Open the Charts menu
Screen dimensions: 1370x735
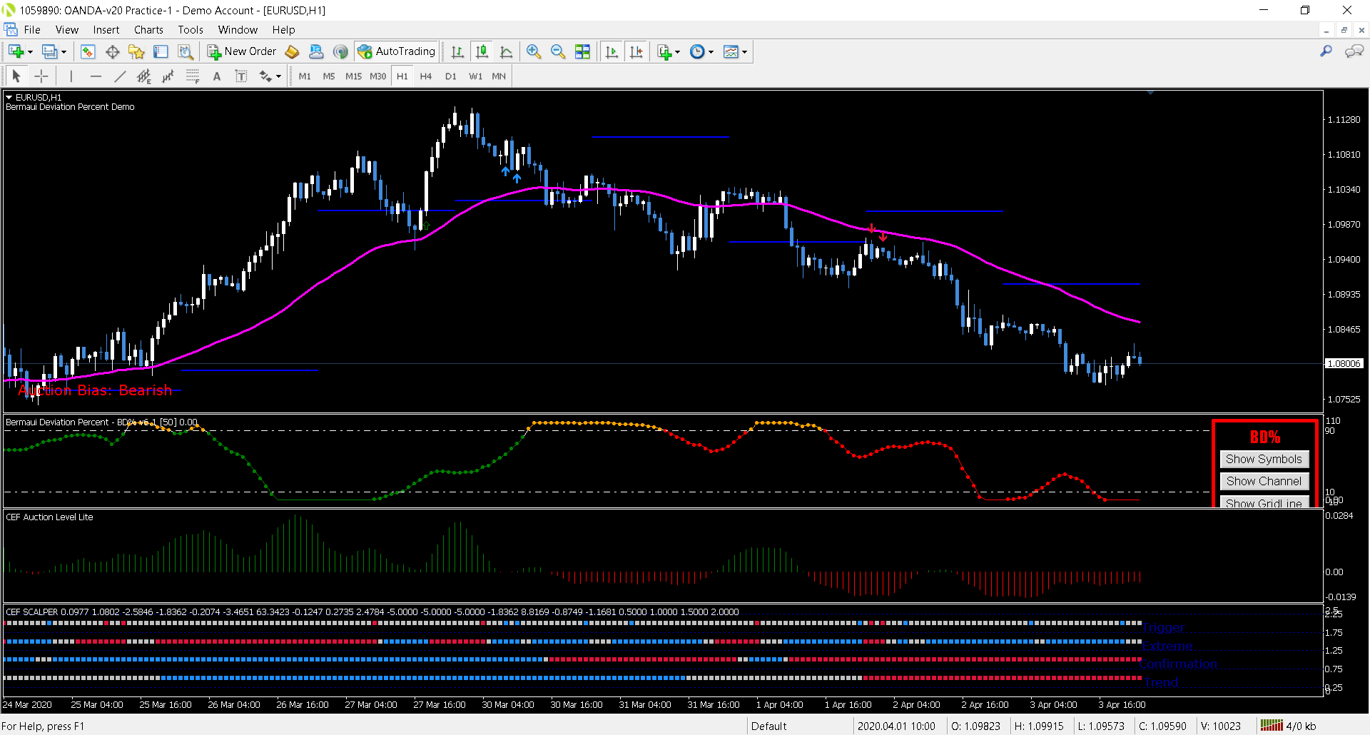(x=148, y=30)
